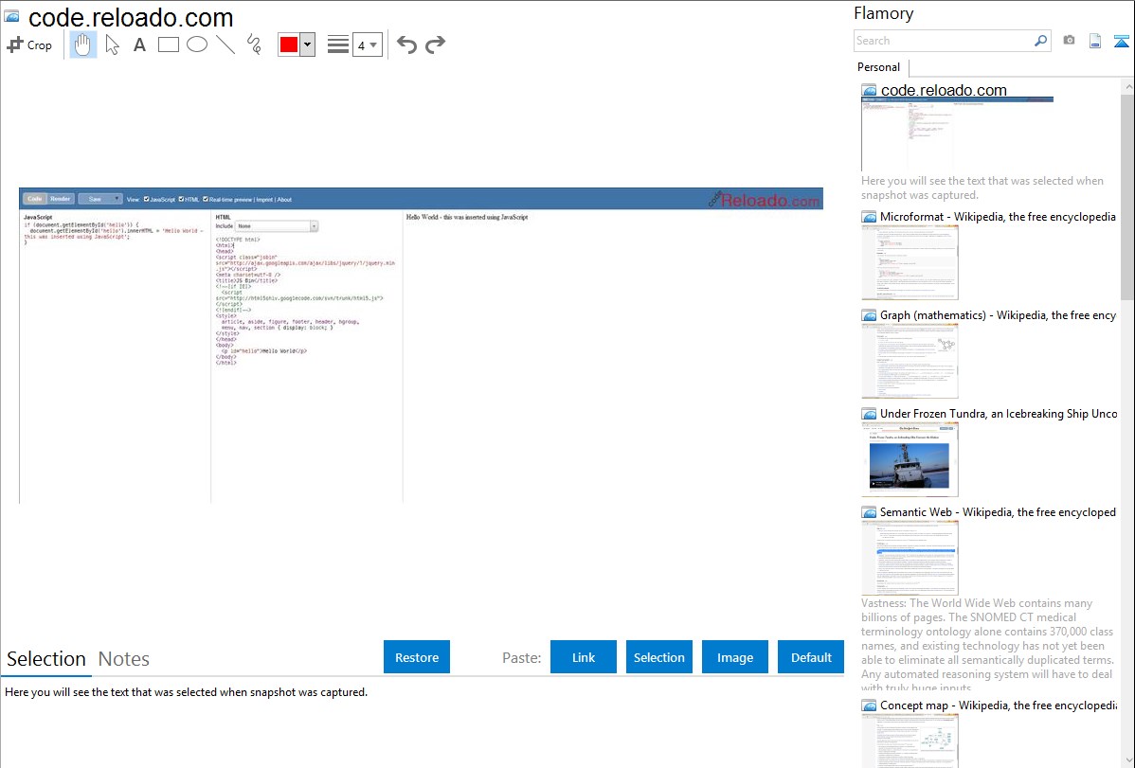Click the sidebar vertical scrollbar thumb
Viewport: 1135px width, 768px height.
click(1127, 196)
